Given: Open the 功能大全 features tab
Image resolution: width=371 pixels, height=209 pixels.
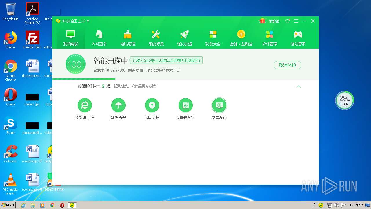Looking at the screenshot, I should [213, 38].
